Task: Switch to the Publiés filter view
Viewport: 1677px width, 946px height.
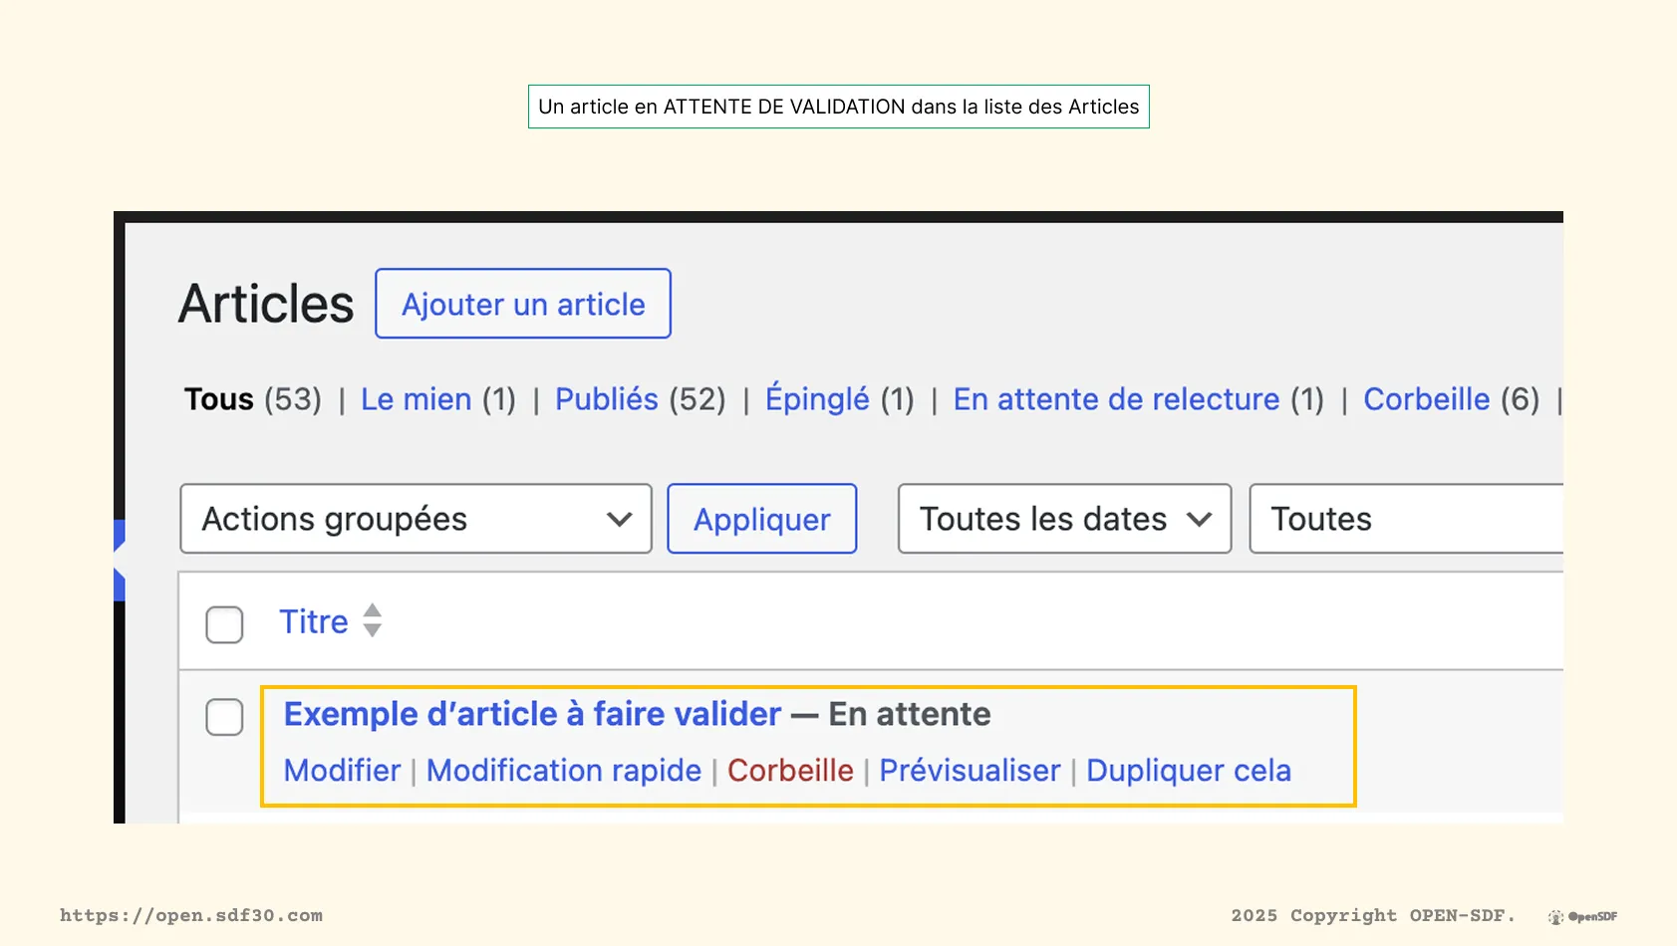Action: click(606, 398)
